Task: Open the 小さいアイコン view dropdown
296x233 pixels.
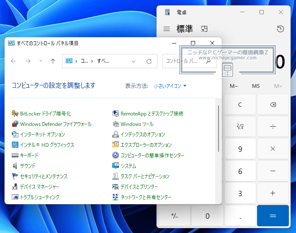Action: pos(170,86)
